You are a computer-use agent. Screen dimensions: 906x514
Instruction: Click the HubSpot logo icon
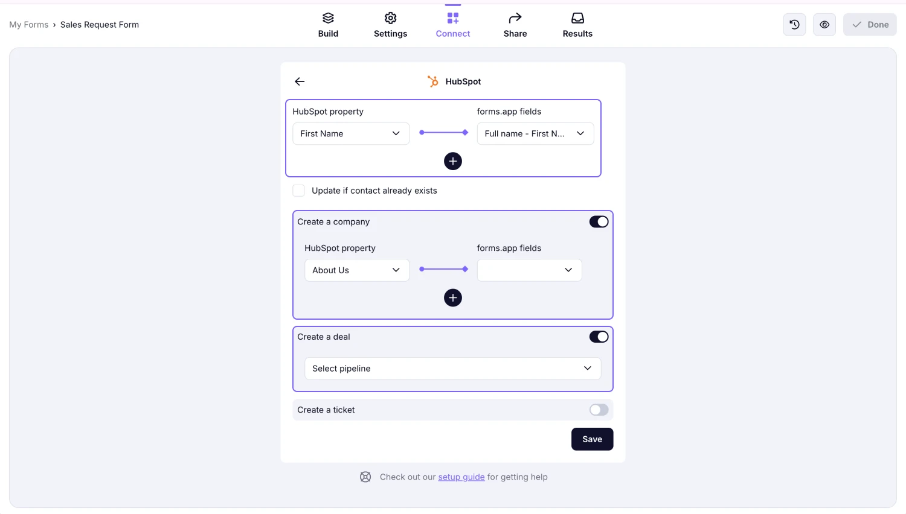point(432,81)
